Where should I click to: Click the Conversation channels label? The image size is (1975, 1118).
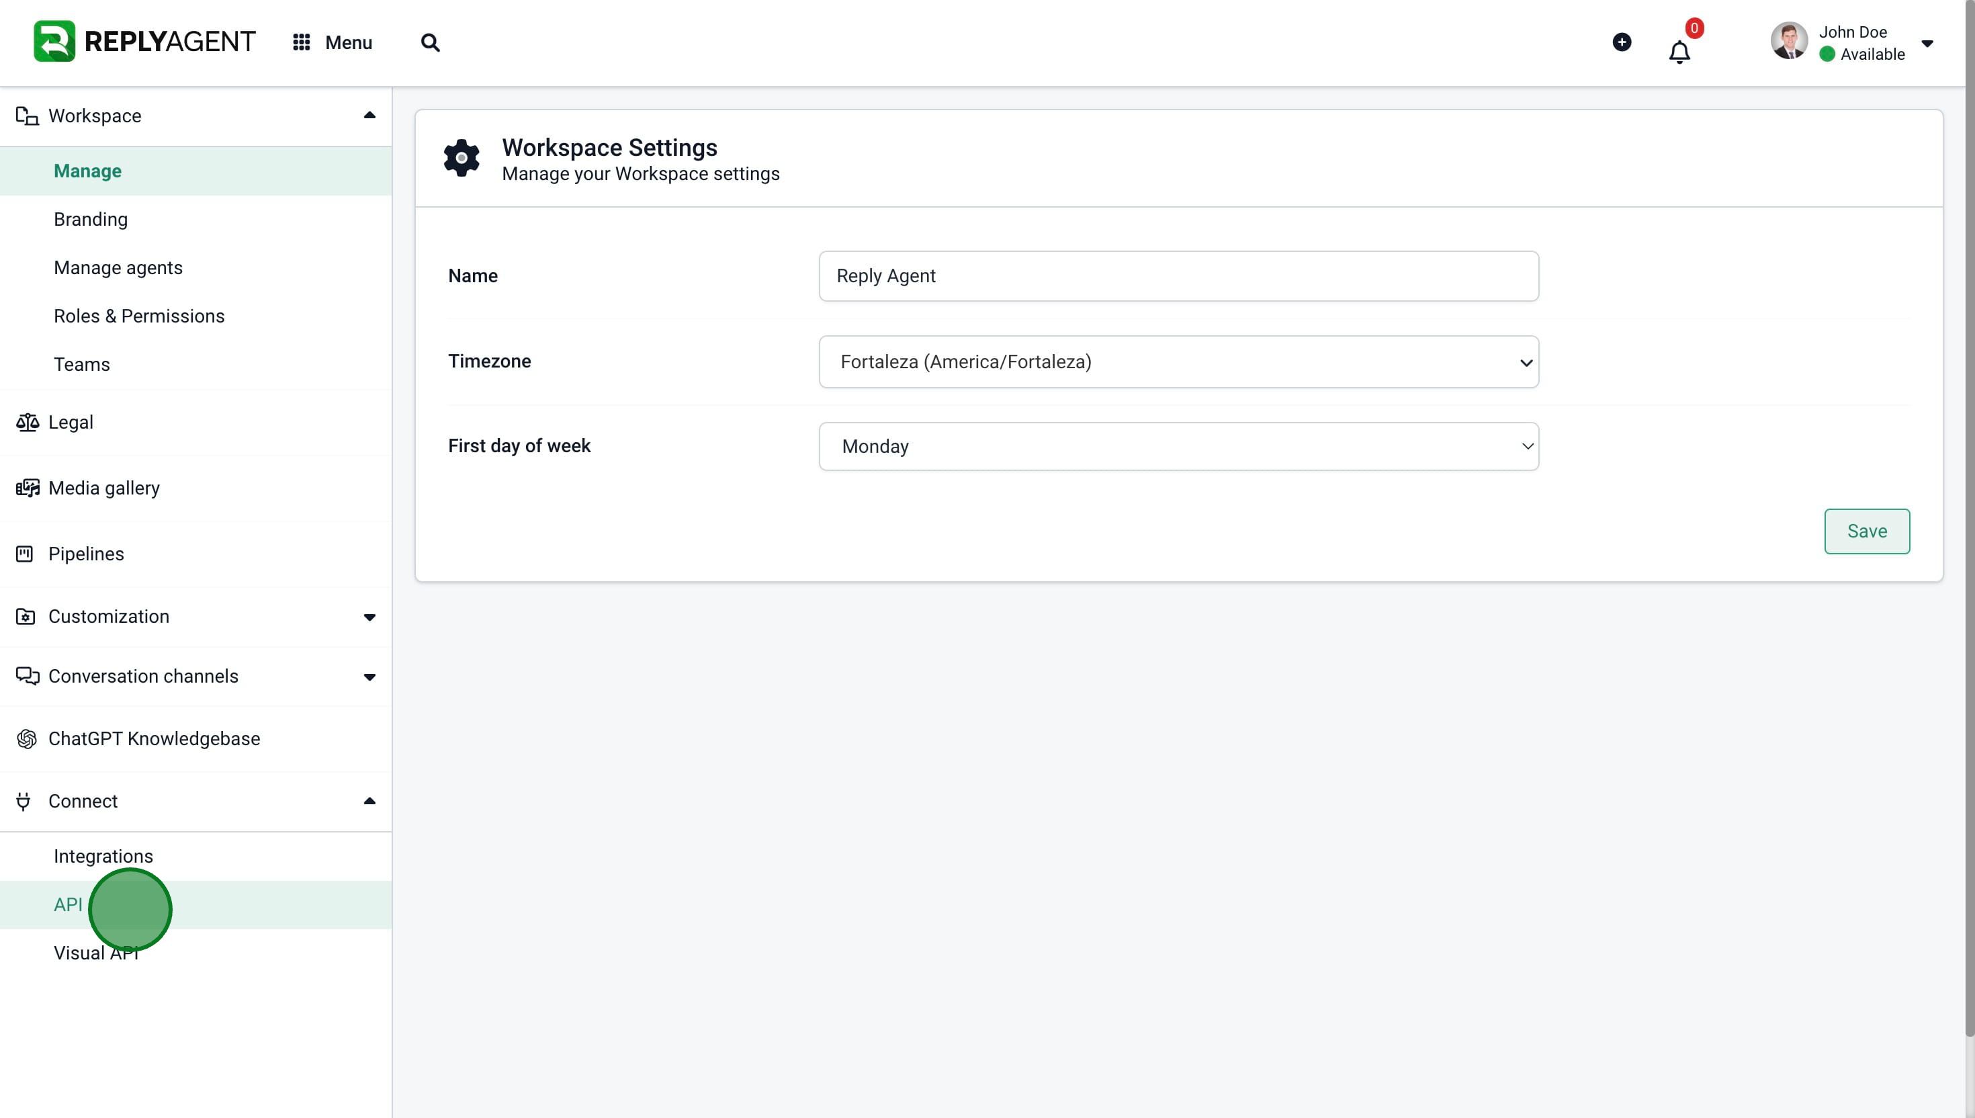[144, 677]
